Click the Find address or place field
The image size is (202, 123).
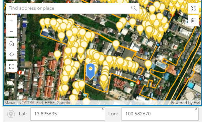[68, 8]
